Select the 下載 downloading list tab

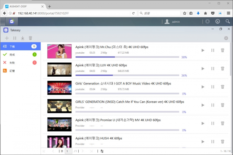click(x=20, y=46)
